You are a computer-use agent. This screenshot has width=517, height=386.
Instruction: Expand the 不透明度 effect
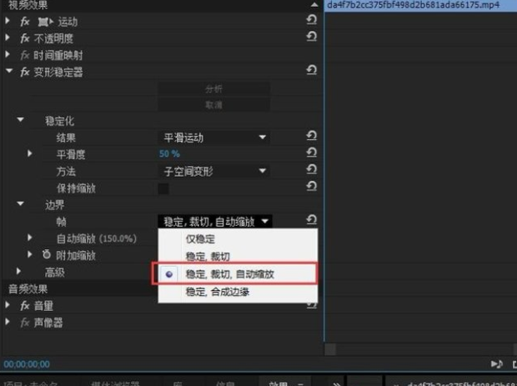(x=8, y=38)
